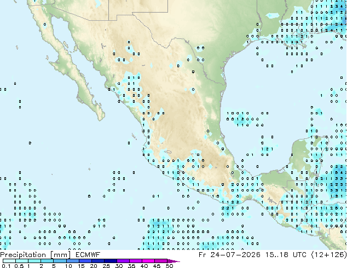Select the 0.1–0.5 mm legend swatch
This screenshot has height=268, width=347.
pyautogui.click(x=9, y=261)
